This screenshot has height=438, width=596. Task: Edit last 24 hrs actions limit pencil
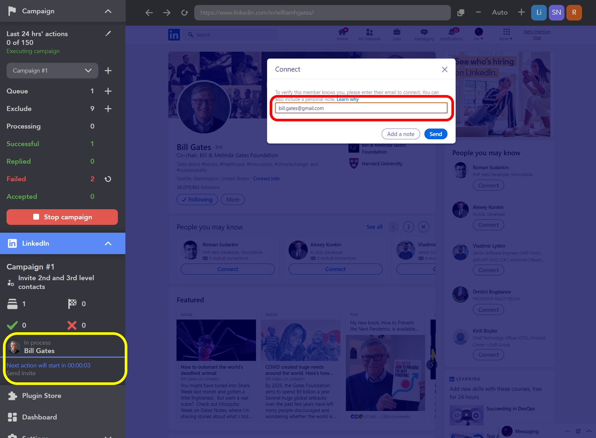(108, 34)
